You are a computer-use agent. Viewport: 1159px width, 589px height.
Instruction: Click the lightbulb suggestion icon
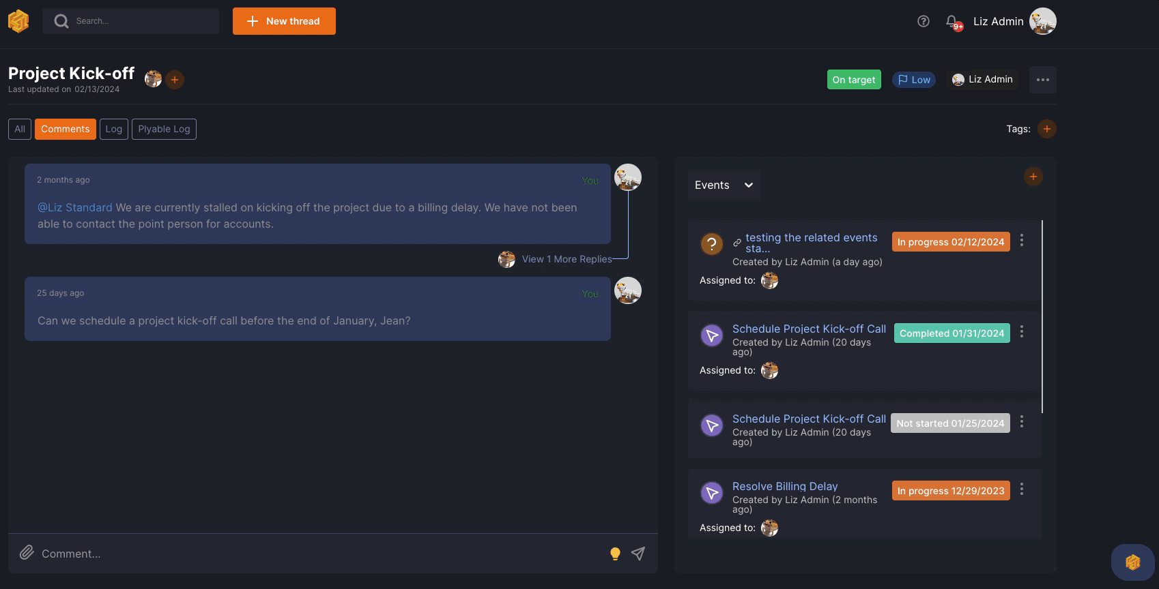[615, 554]
